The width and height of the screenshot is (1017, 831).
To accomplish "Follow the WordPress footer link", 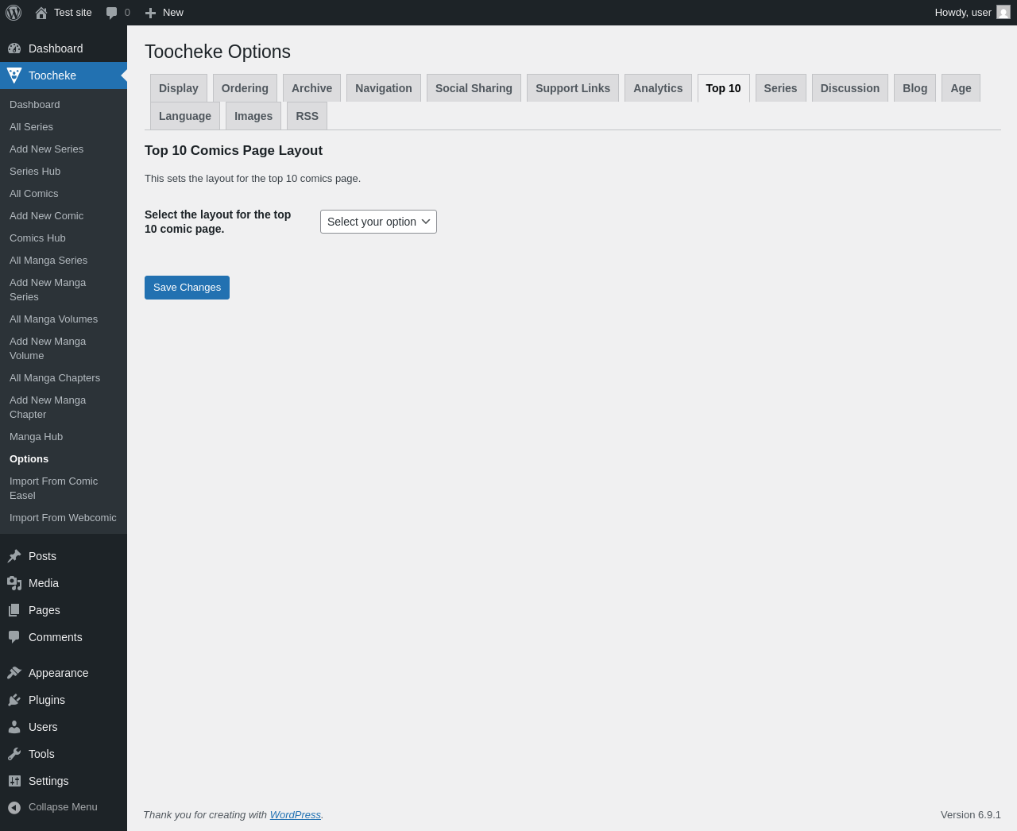I will pyautogui.click(x=296, y=814).
